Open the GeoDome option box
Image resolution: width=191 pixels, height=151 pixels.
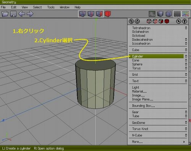point(186,123)
